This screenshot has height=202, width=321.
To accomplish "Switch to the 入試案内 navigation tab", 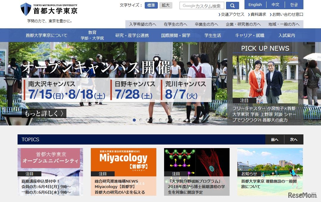I will [287, 35].
